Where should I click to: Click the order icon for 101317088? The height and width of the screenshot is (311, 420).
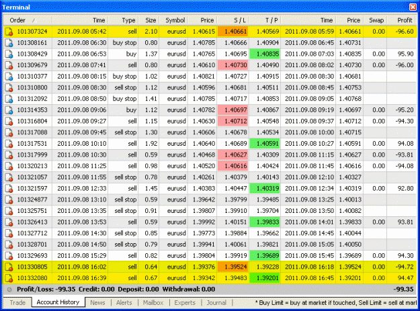click(x=9, y=132)
